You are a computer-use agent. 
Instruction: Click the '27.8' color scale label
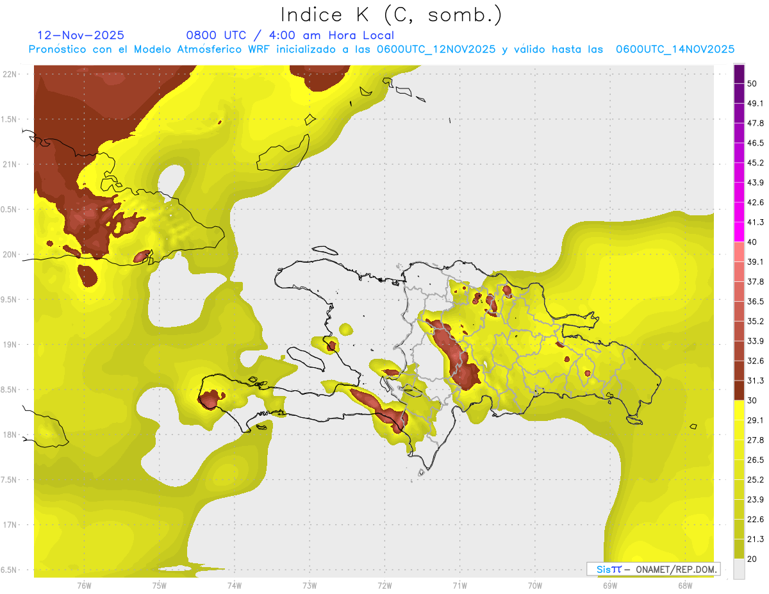[x=756, y=440]
